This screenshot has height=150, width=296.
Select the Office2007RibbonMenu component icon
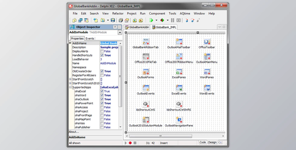point(179,56)
